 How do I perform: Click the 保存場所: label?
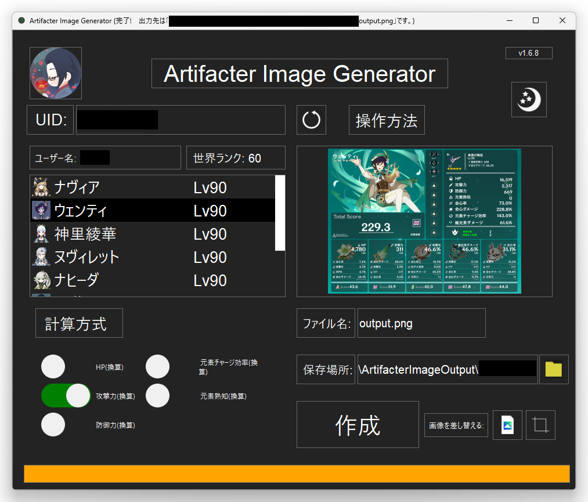tap(326, 369)
